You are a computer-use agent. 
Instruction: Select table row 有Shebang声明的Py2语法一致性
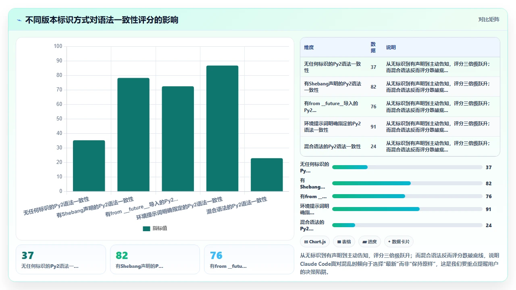[400, 87]
